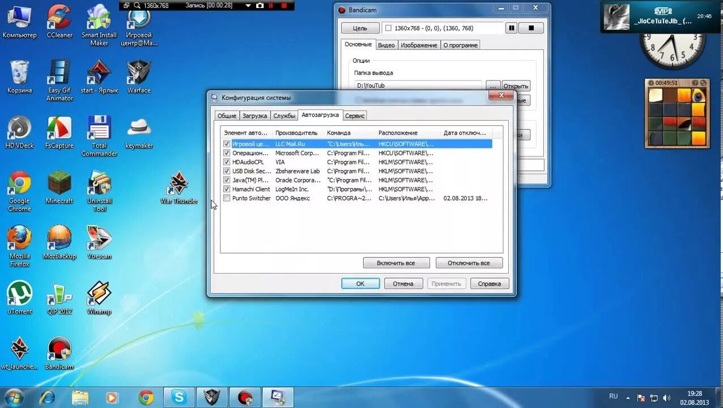Viewport: 723px width, 408px height.
Task: Switch to the Общие tab
Action: click(x=227, y=116)
